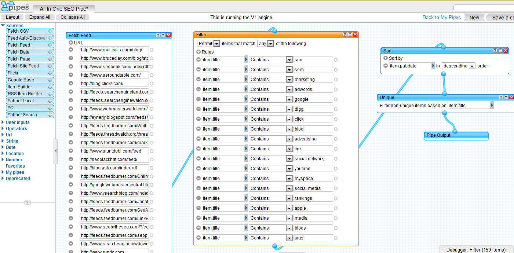
Task: Remove the 'marketing' filter rule
Action: pyautogui.click(x=198, y=79)
